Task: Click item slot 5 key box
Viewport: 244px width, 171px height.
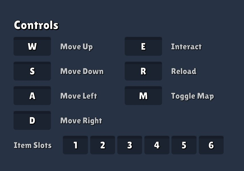Action: 184,145
